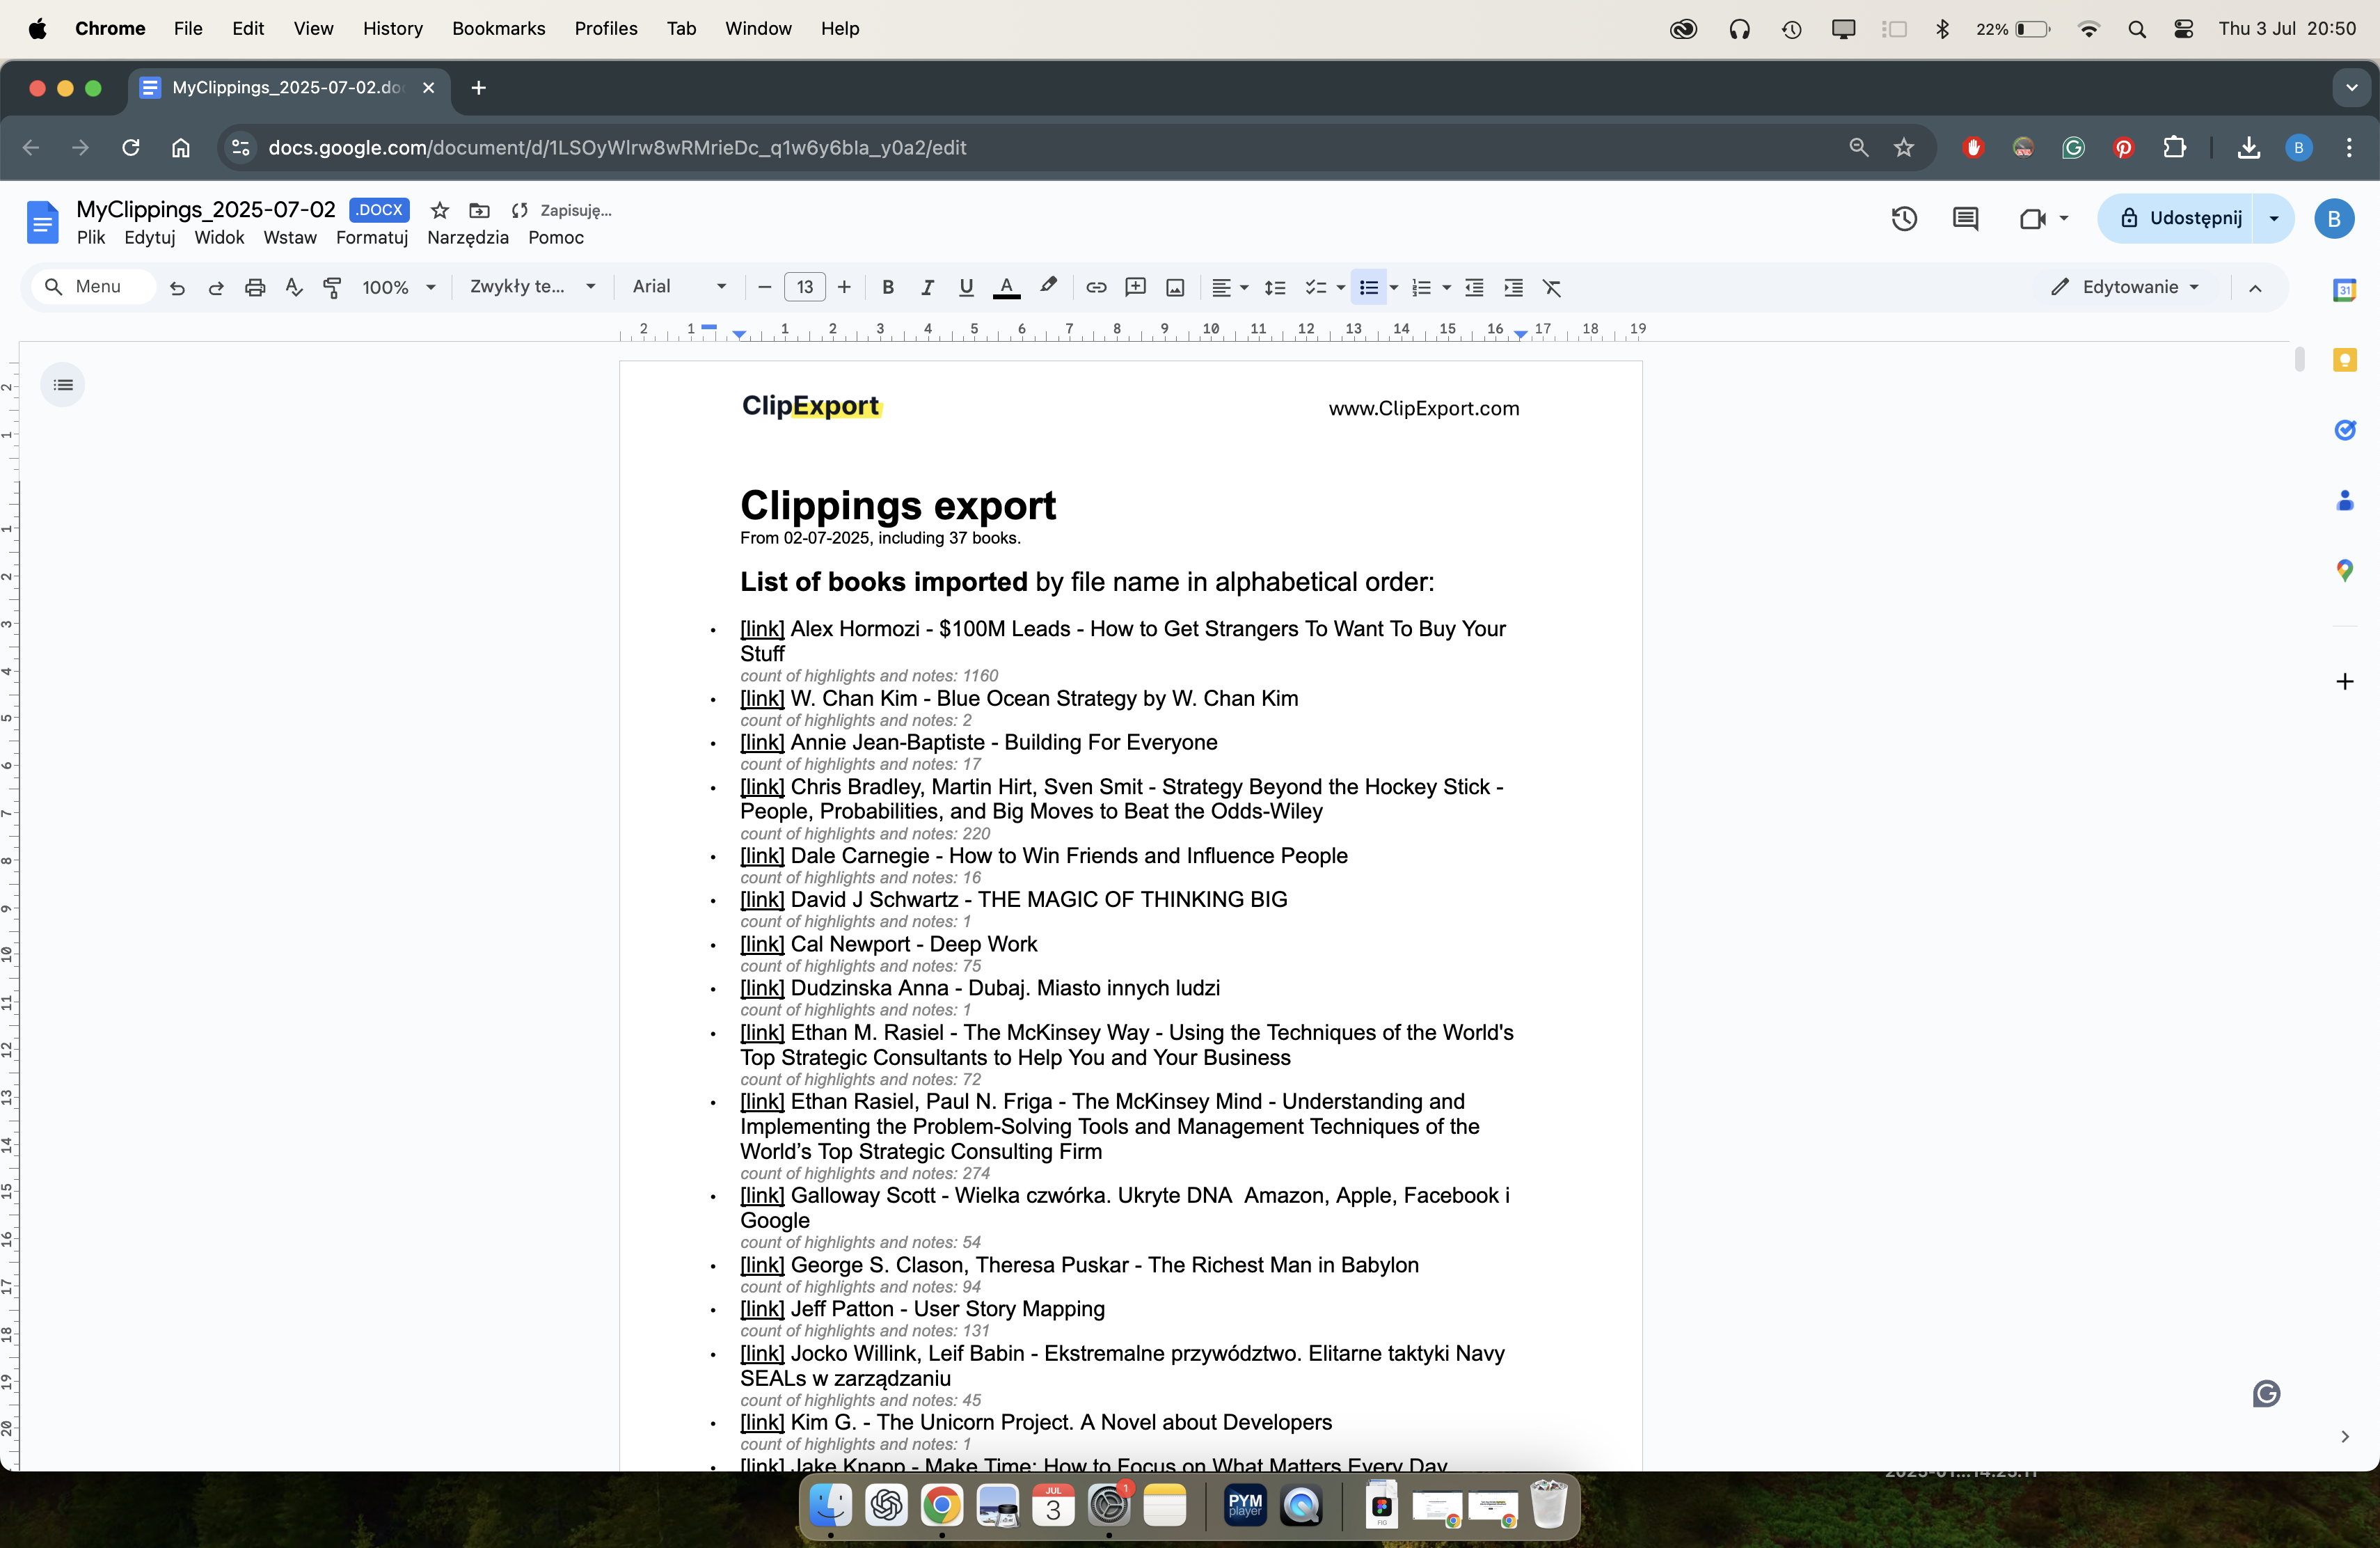Open the Edytowanie mode dropdown
Screen dimensions: 2380x1548
[2127, 287]
